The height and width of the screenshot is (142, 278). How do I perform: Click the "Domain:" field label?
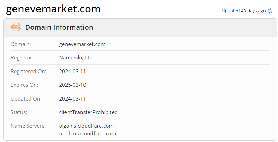[x=21, y=44]
